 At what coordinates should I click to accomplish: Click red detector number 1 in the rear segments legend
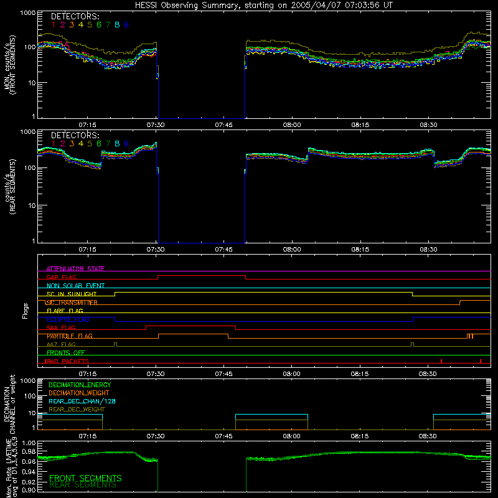click(54, 144)
